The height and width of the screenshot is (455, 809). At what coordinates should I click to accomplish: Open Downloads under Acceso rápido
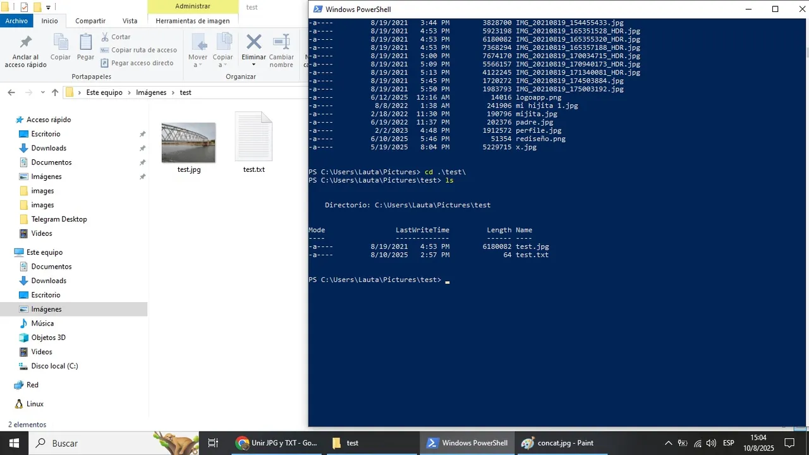coord(49,148)
